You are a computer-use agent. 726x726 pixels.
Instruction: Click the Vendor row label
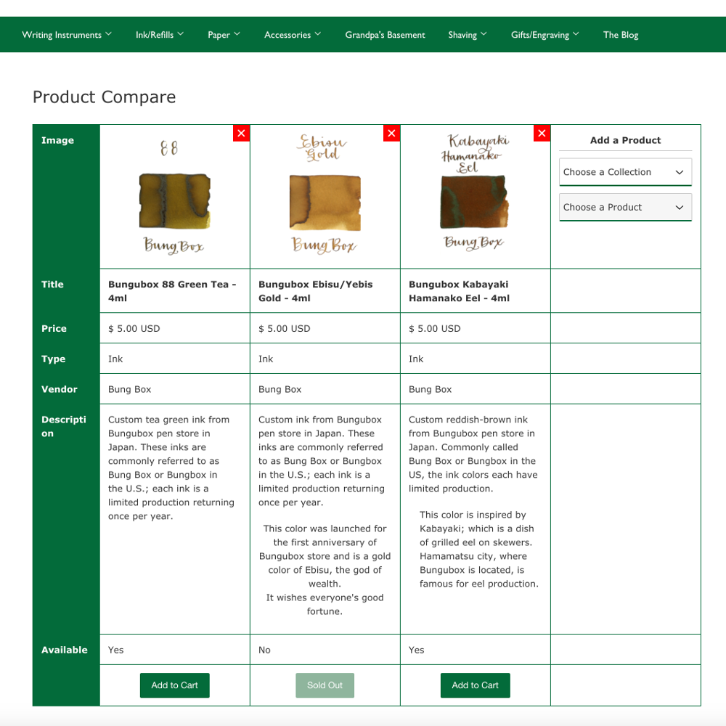(60, 389)
